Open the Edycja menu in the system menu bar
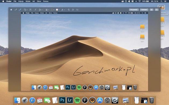 [21, 1]
